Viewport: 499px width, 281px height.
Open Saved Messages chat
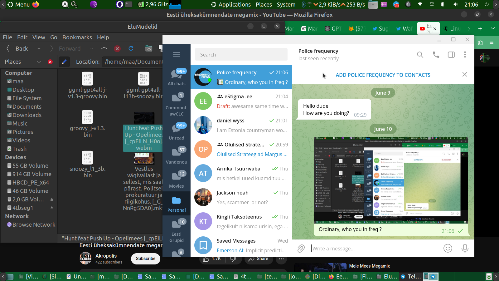241,245
